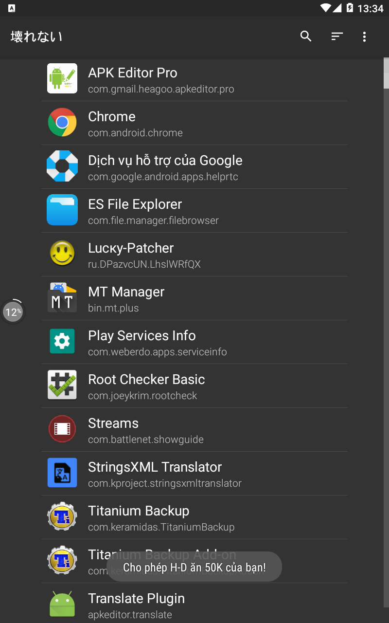Open the three-dot overflow menu

pyautogui.click(x=364, y=37)
